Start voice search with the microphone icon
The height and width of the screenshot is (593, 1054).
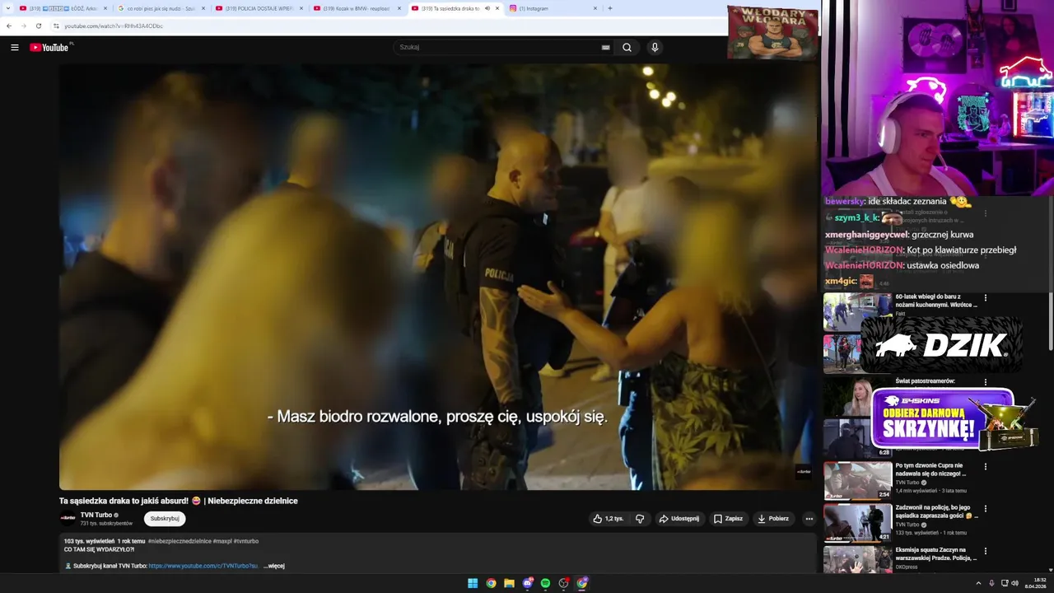pos(655,48)
